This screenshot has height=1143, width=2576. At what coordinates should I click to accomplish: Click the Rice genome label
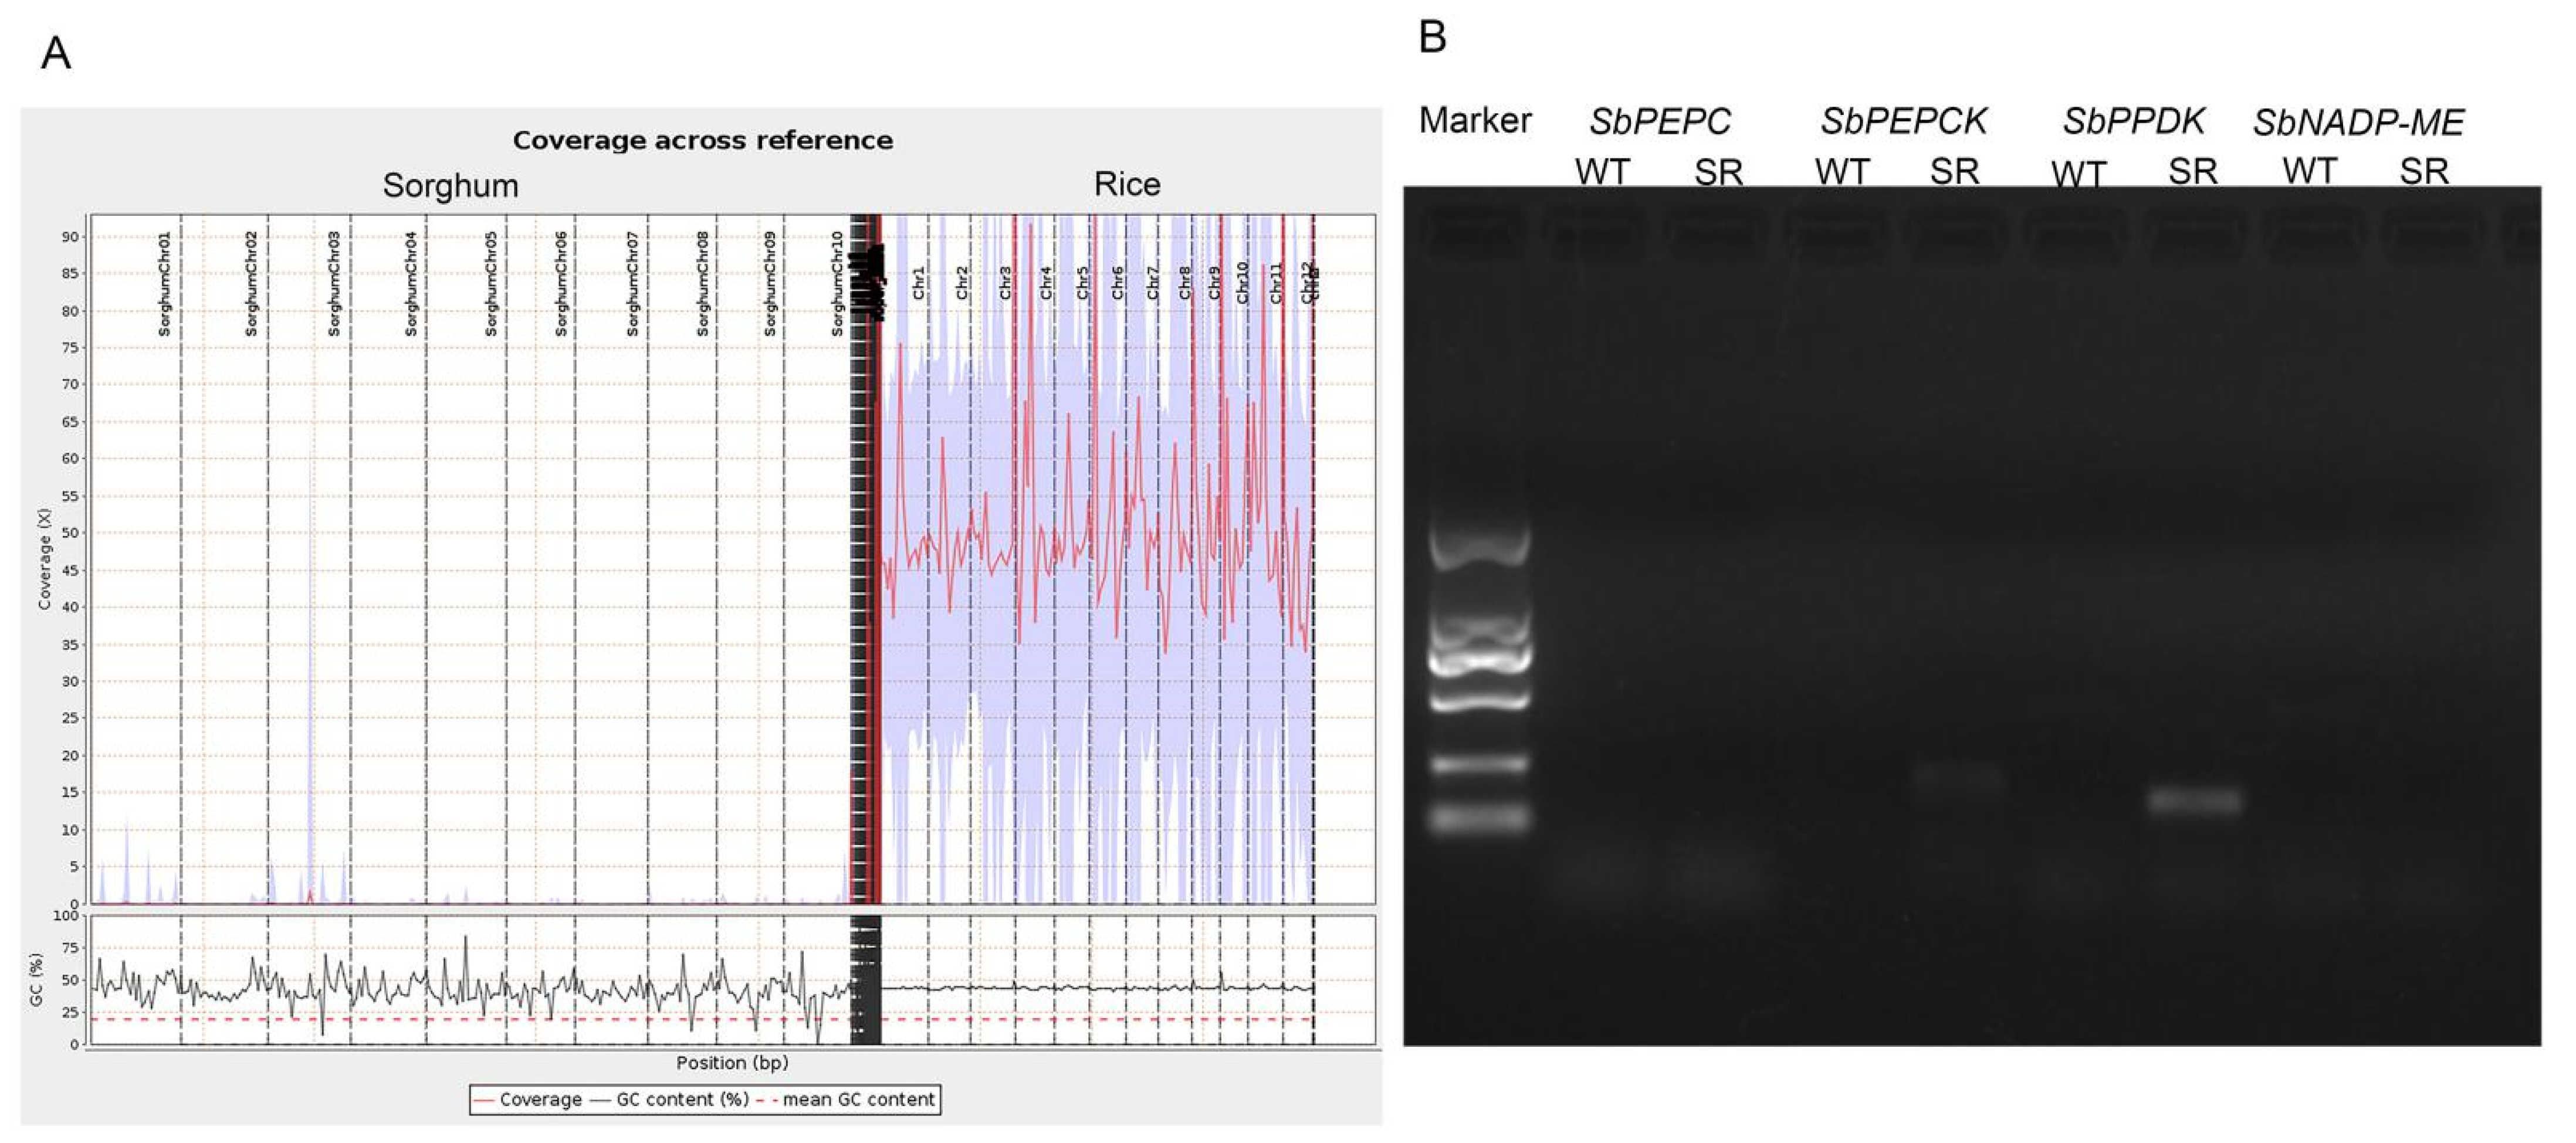click(x=1127, y=184)
